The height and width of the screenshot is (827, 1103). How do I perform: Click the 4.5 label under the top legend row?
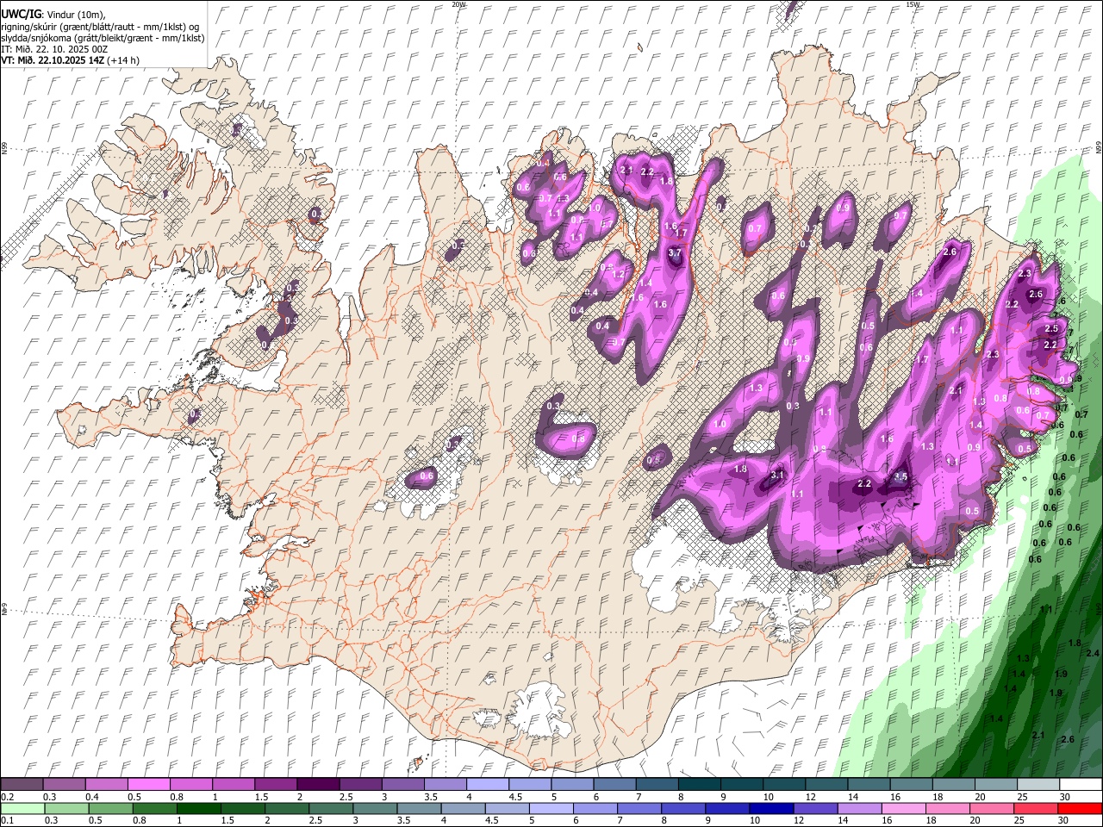pyautogui.click(x=515, y=797)
